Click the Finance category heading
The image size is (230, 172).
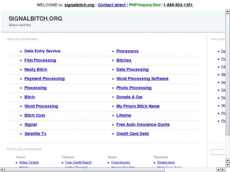[68, 157]
